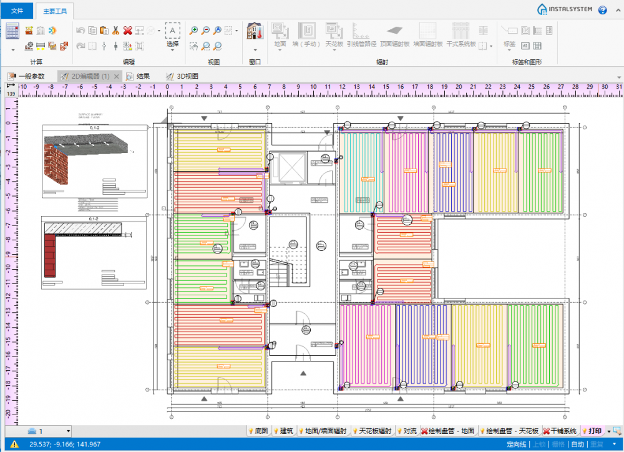Click the paste clipboard icon

(104, 30)
